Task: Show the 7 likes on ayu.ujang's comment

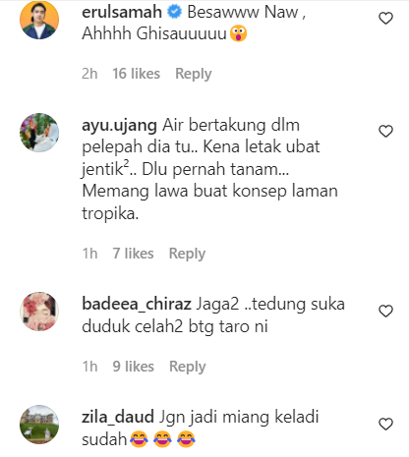Action: coord(133,254)
